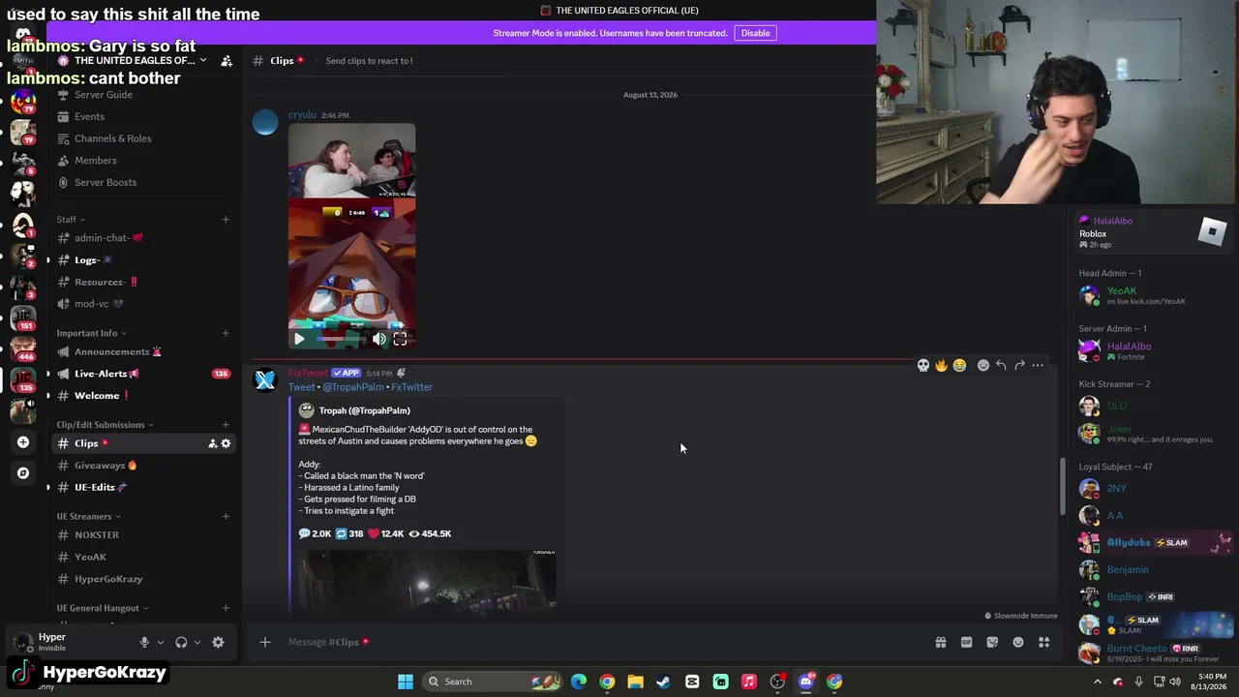The height and width of the screenshot is (697, 1239).
Task: Reply to the FixTweet message
Action: point(1001,365)
